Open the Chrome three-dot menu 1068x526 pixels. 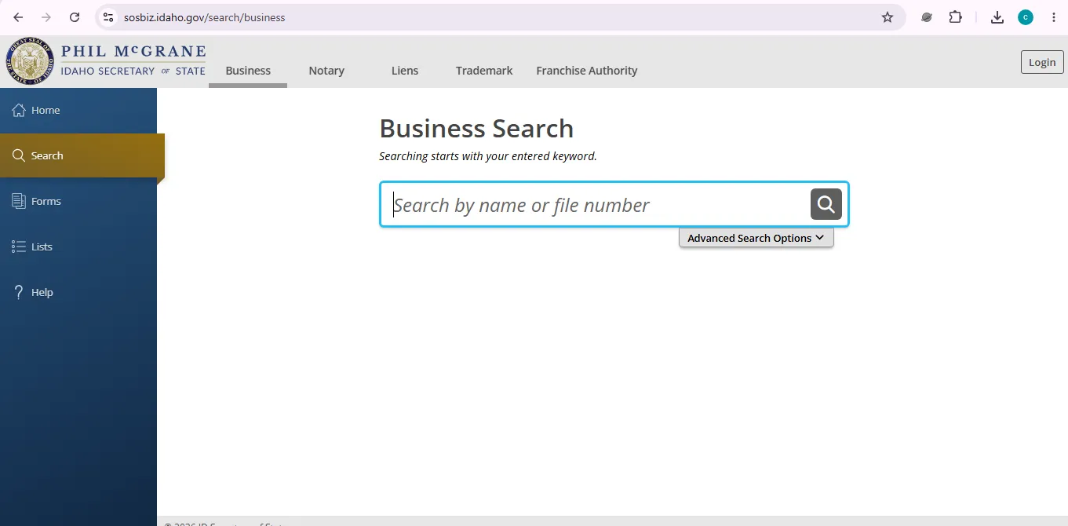pyautogui.click(x=1054, y=17)
